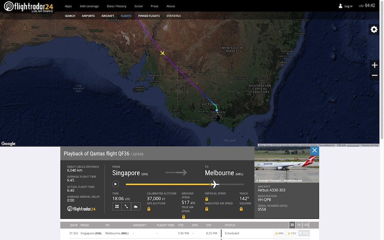Close the flight playback panel
Screen dimensions: 384x240
pos(314,151)
